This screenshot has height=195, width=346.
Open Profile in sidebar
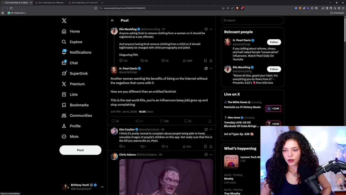(71, 126)
